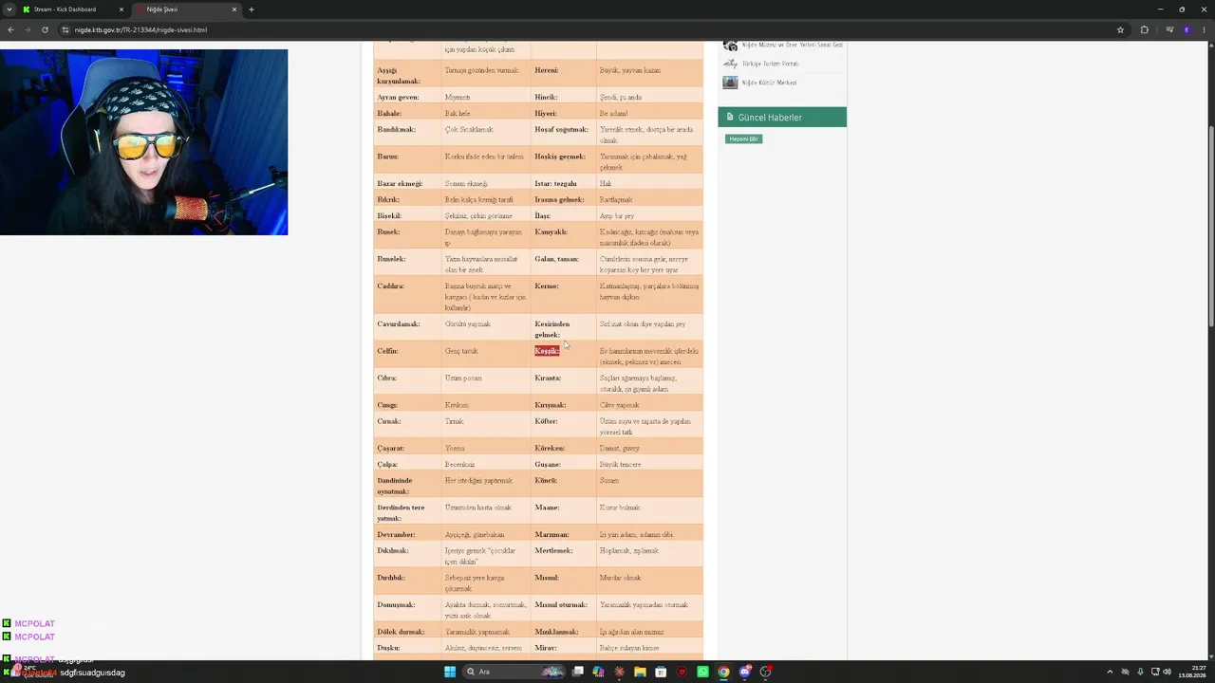Screen dimensions: 1215x683
Task: Show hidden system tray icons
Action: pos(1110,672)
